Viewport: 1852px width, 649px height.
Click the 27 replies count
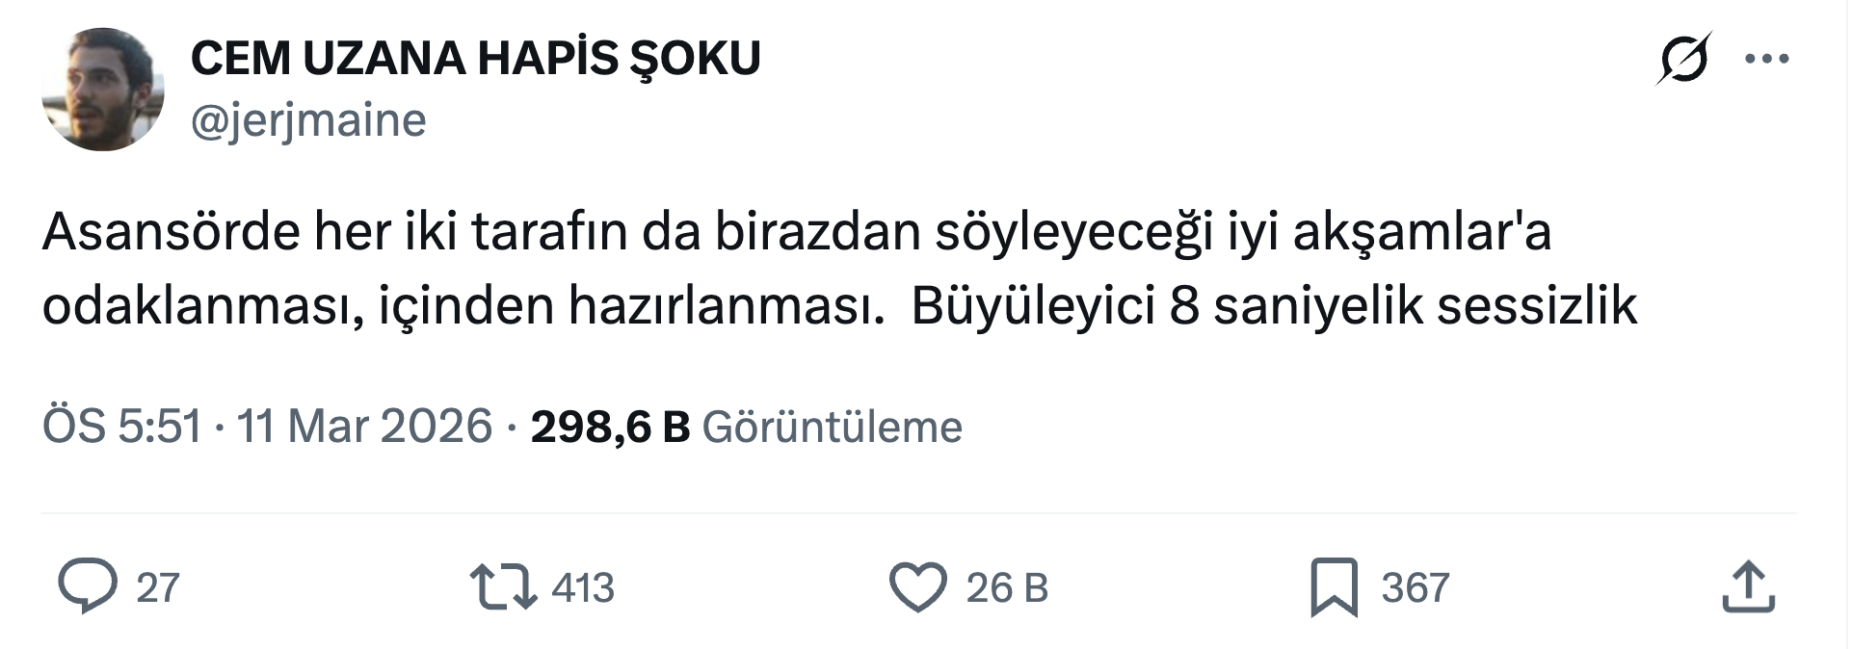pos(158,587)
